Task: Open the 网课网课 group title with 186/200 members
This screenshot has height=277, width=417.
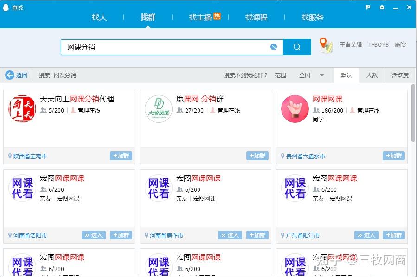Action: (x=327, y=99)
